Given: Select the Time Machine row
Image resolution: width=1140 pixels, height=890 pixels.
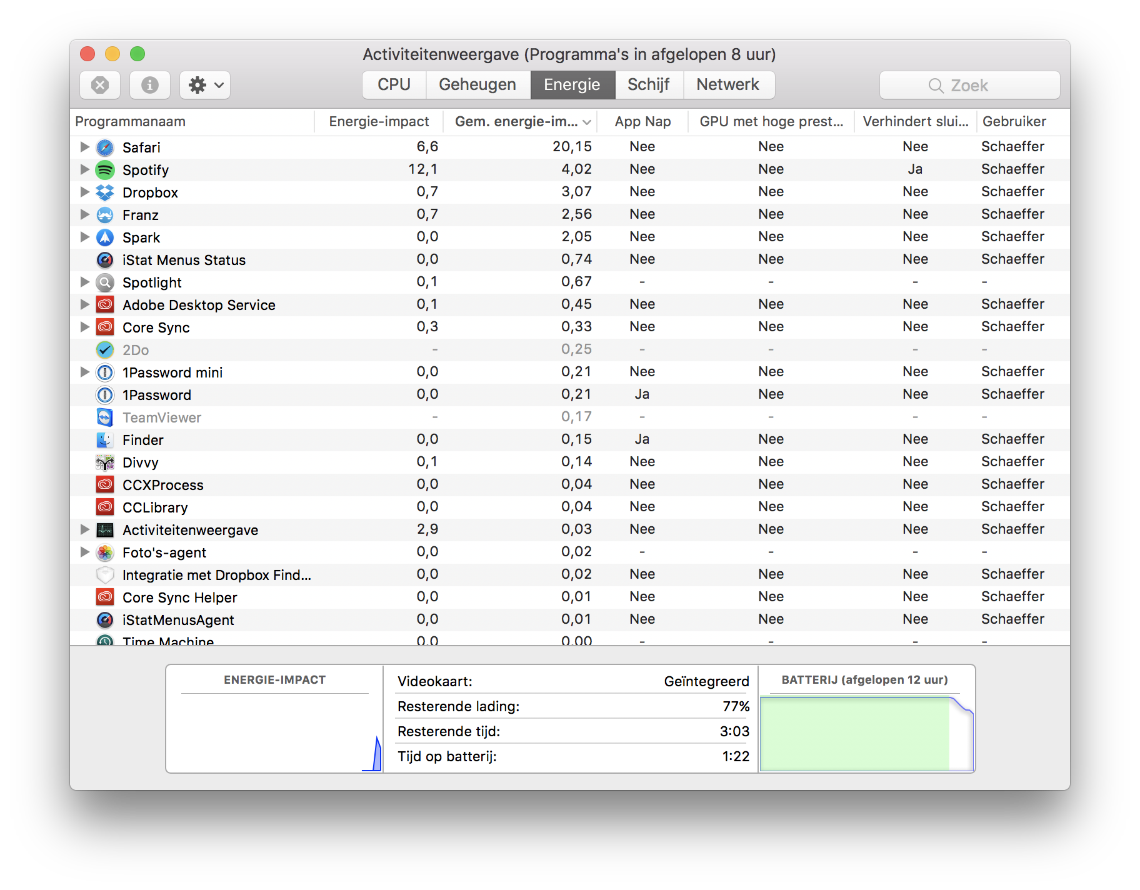Looking at the screenshot, I should (x=570, y=640).
